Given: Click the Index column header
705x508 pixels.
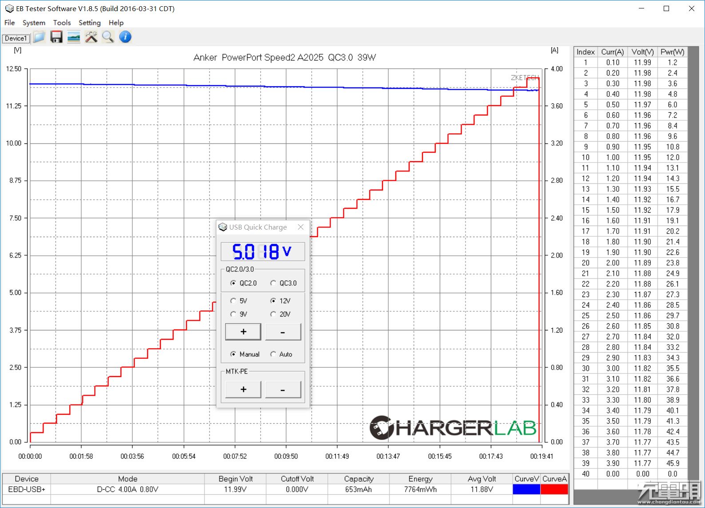Looking at the screenshot, I should click(586, 52).
